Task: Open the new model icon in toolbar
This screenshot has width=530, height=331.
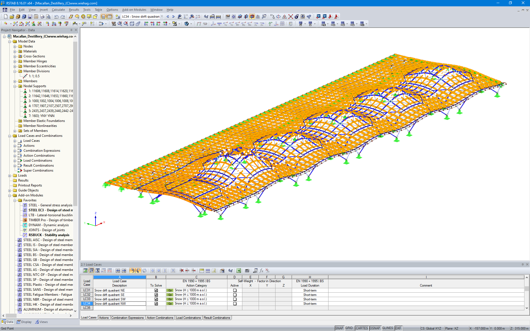Action: tap(6, 17)
